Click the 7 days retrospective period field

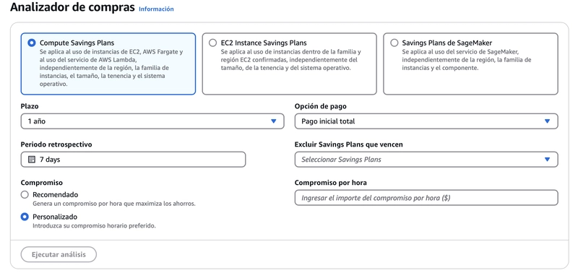click(133, 160)
